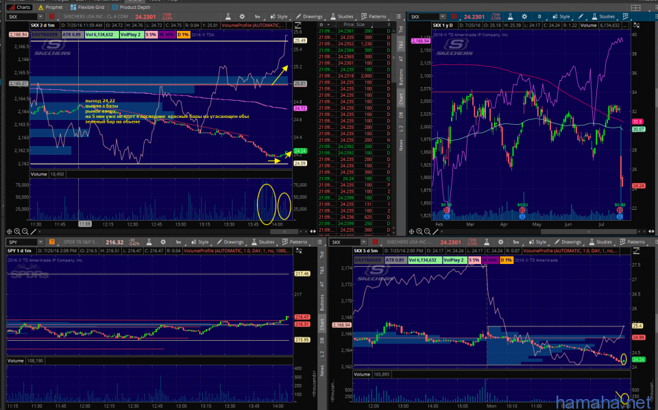This screenshot has height=410, width=658.
Task: Zoom in on the SKX 1m chart
Action: pyautogui.click(x=17, y=232)
